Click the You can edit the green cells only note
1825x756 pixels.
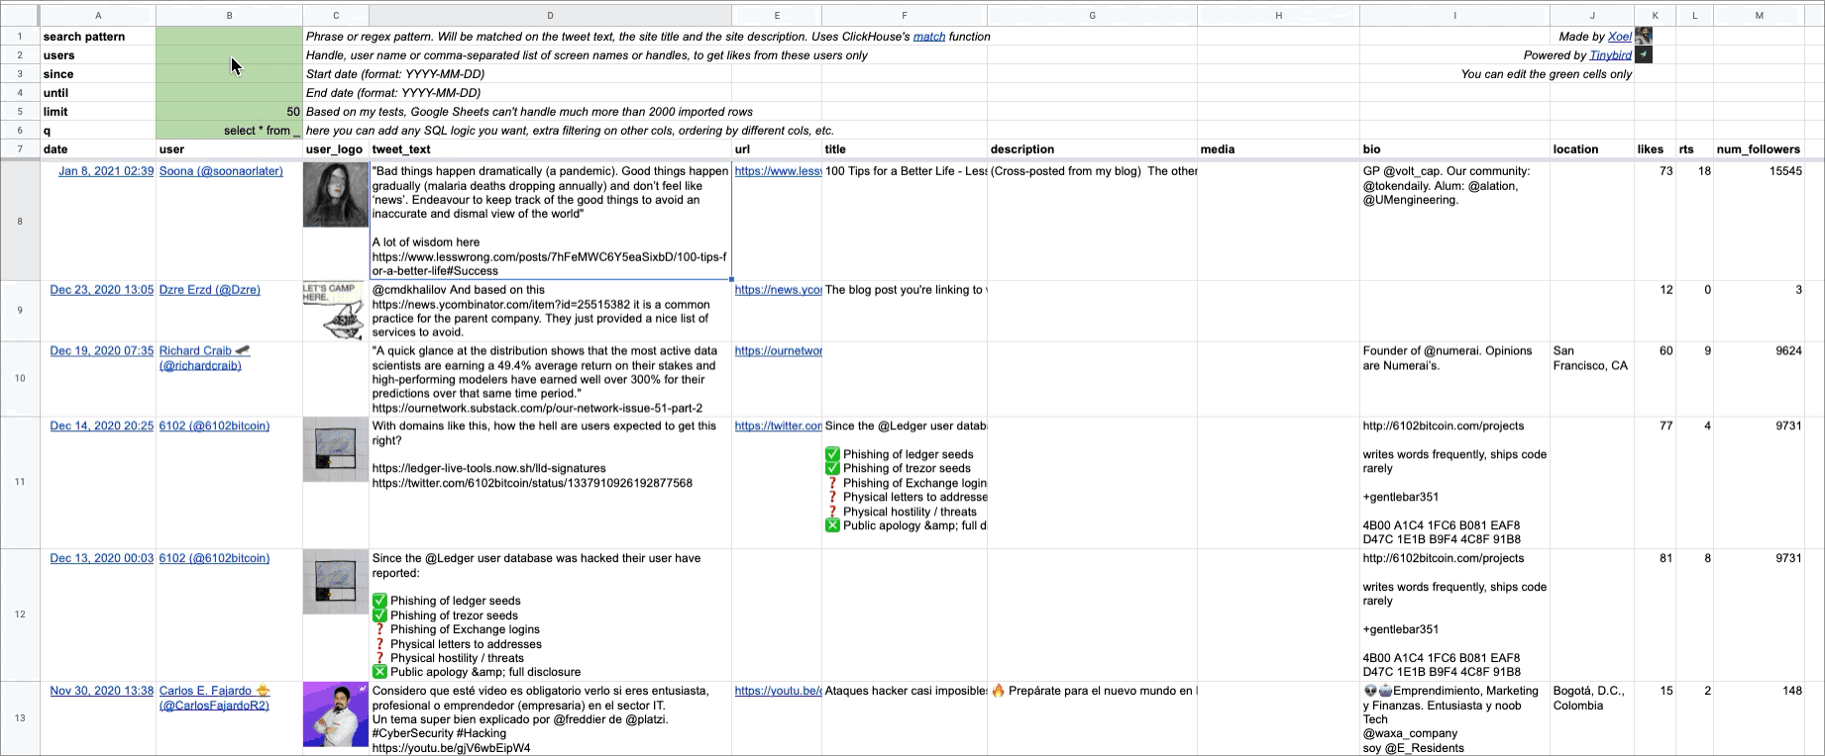coord(1546,74)
